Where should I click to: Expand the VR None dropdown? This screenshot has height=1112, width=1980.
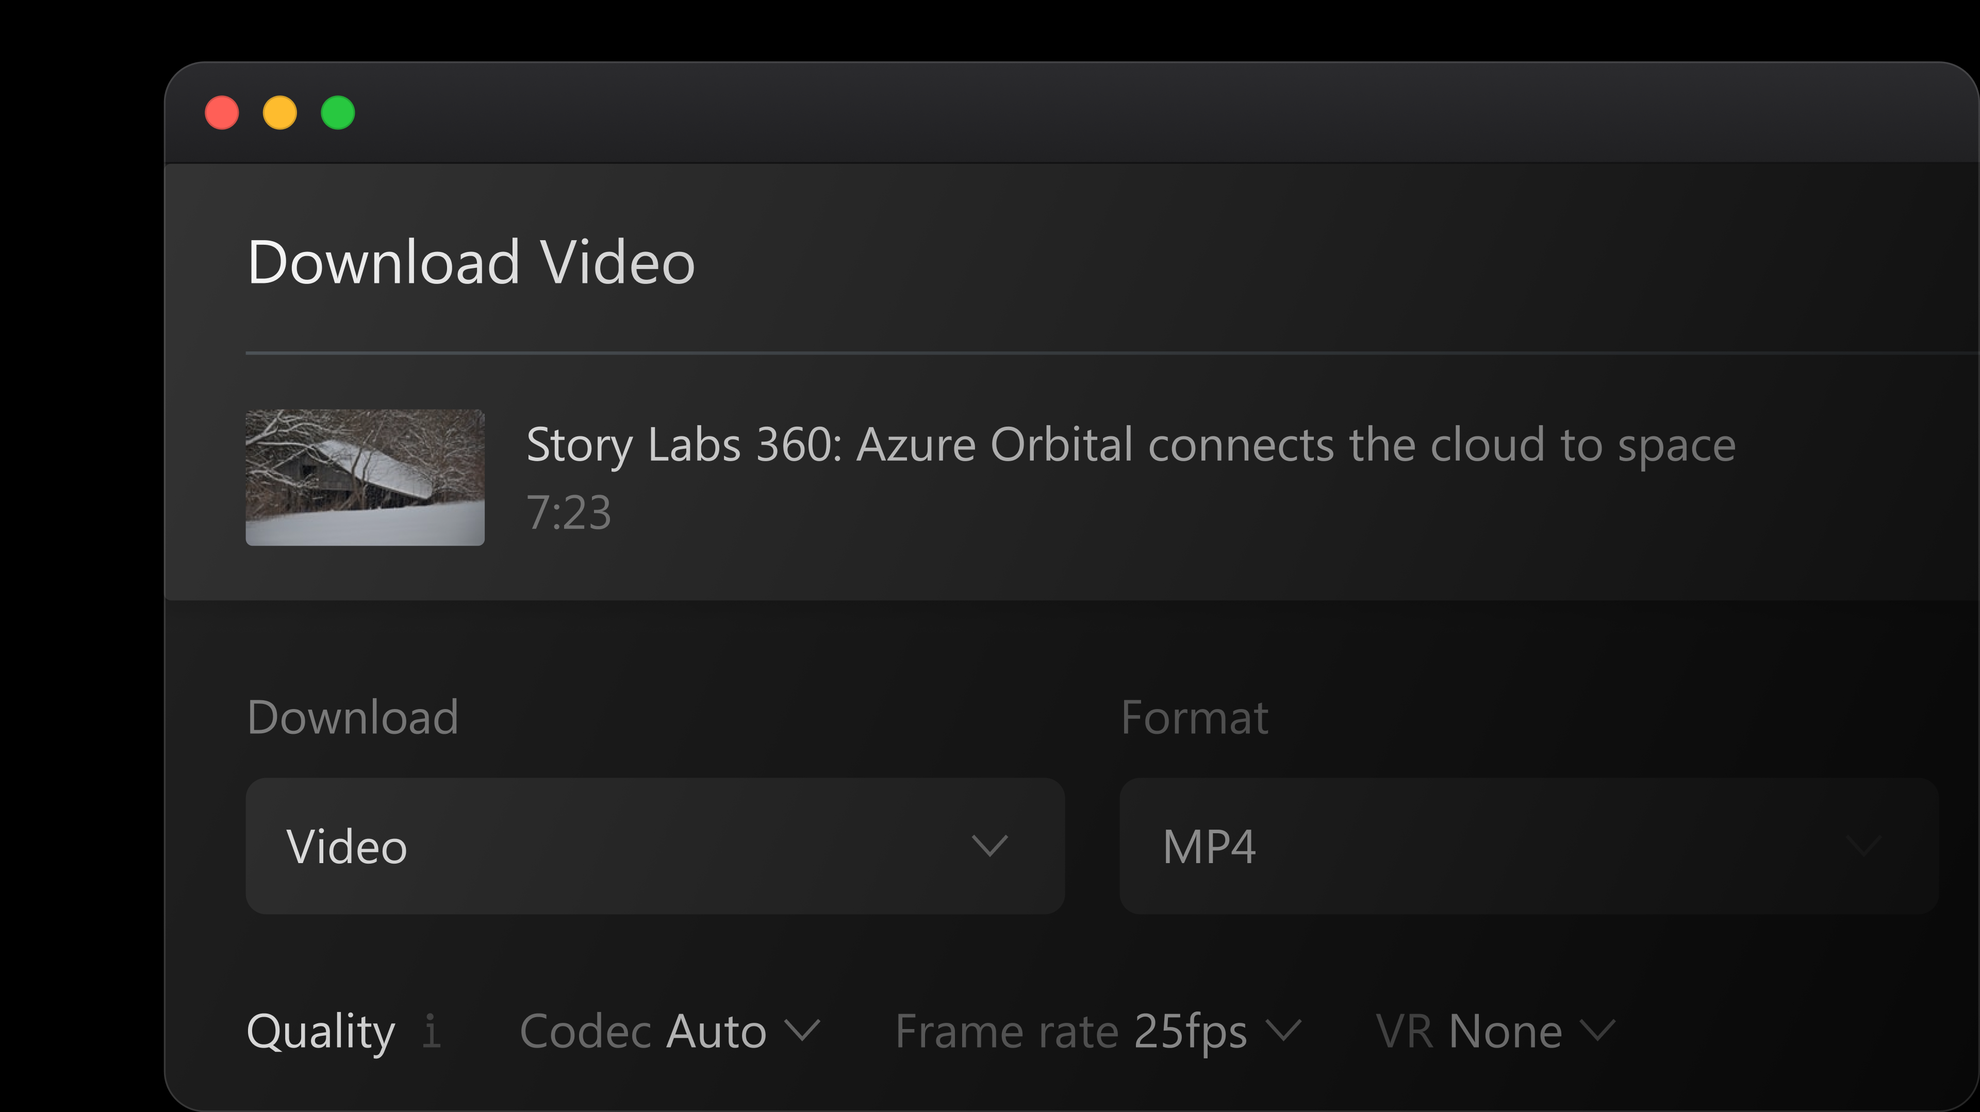(x=1496, y=1031)
